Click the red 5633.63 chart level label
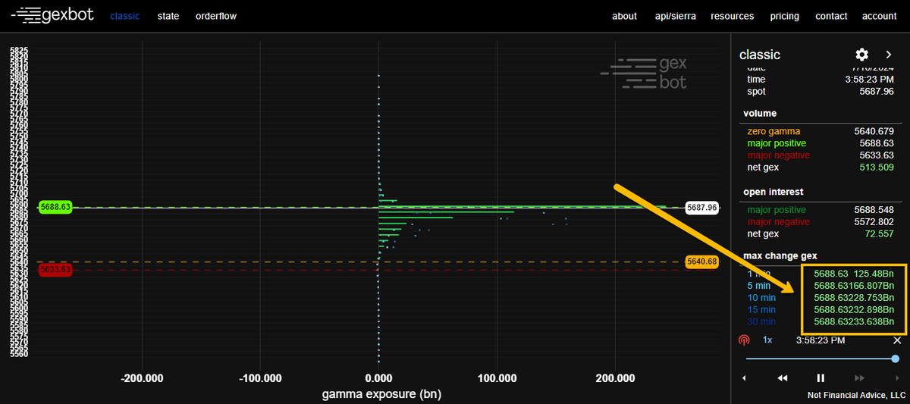 tap(55, 269)
